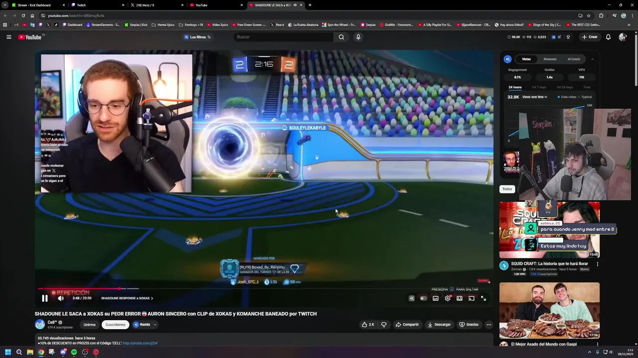Image resolution: width=638 pixels, height=358 pixels.
Task: Select the 1st 7 days tab
Action: tap(539, 88)
